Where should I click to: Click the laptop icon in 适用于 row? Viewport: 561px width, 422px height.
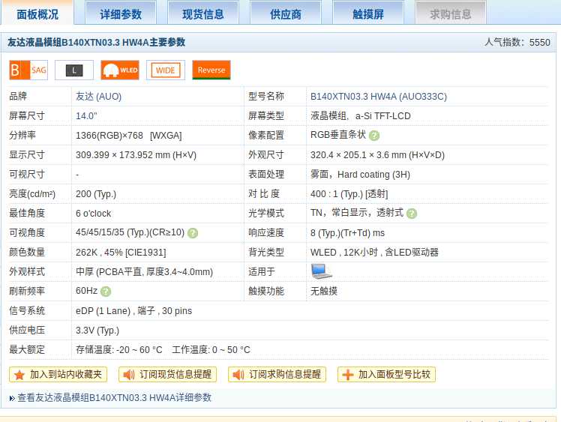click(x=321, y=271)
